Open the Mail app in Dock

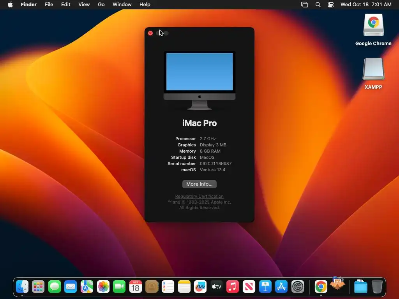tap(71, 287)
